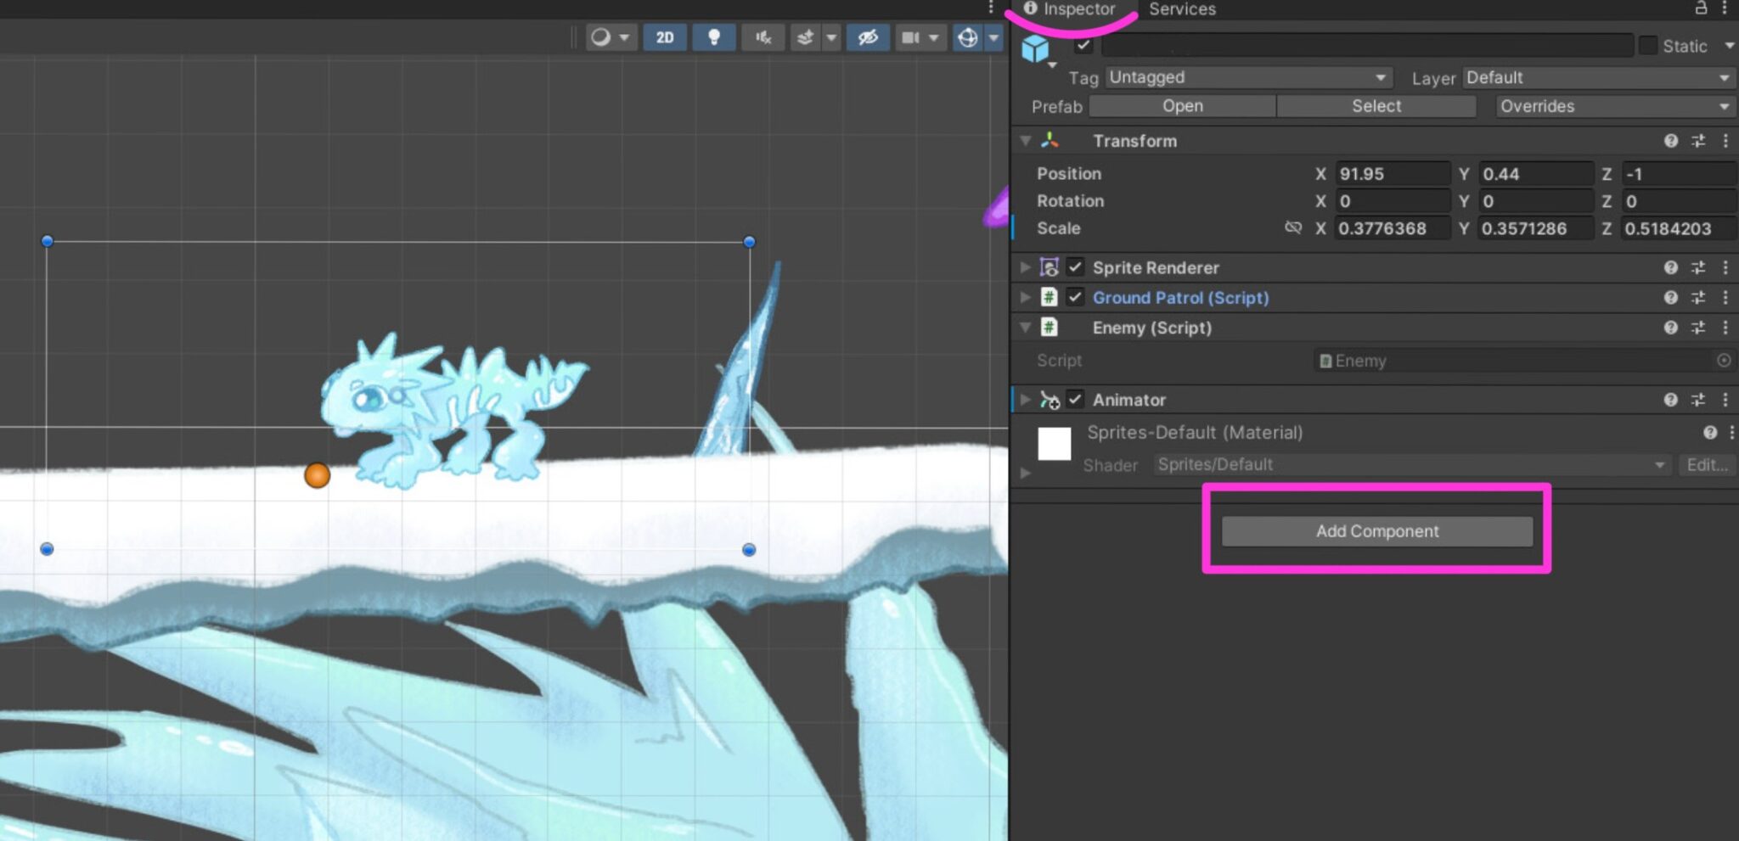
Task: Expand the Sprite Renderer component foldout
Action: [1026, 267]
